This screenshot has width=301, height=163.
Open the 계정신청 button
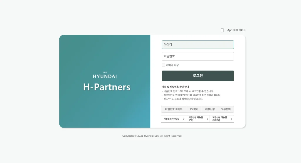(x=210, y=109)
